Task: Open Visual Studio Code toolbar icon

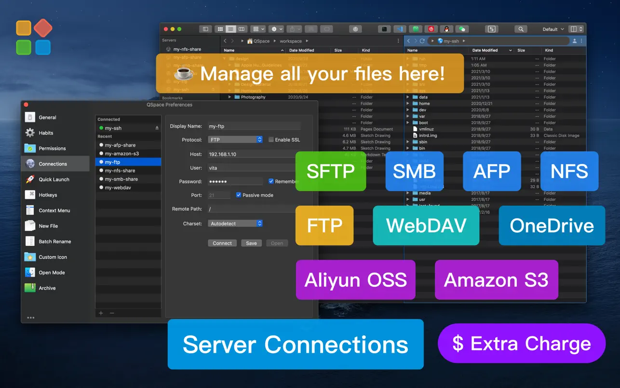Action: pyautogui.click(x=400, y=29)
